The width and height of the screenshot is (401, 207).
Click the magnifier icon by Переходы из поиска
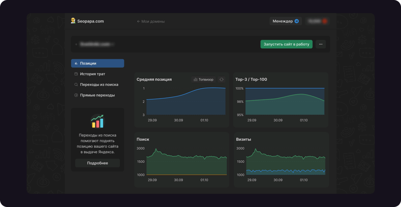pos(76,85)
